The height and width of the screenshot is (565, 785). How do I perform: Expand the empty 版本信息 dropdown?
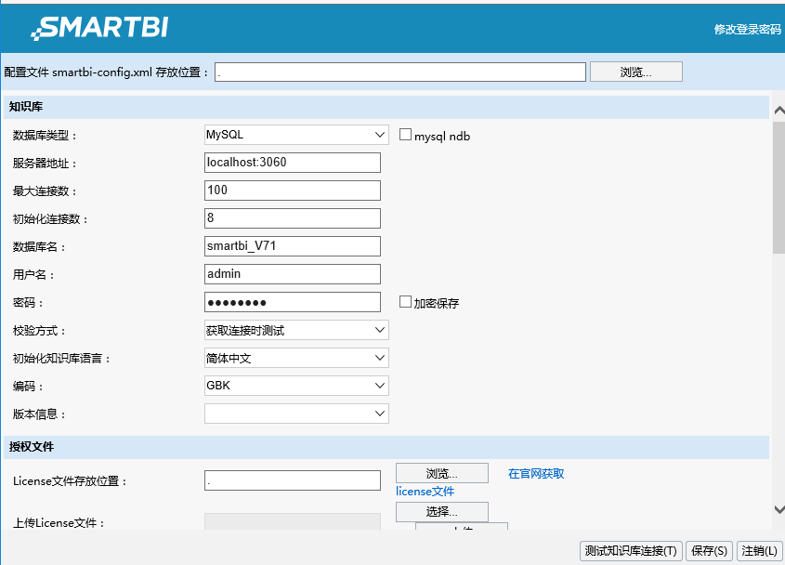pos(296,414)
